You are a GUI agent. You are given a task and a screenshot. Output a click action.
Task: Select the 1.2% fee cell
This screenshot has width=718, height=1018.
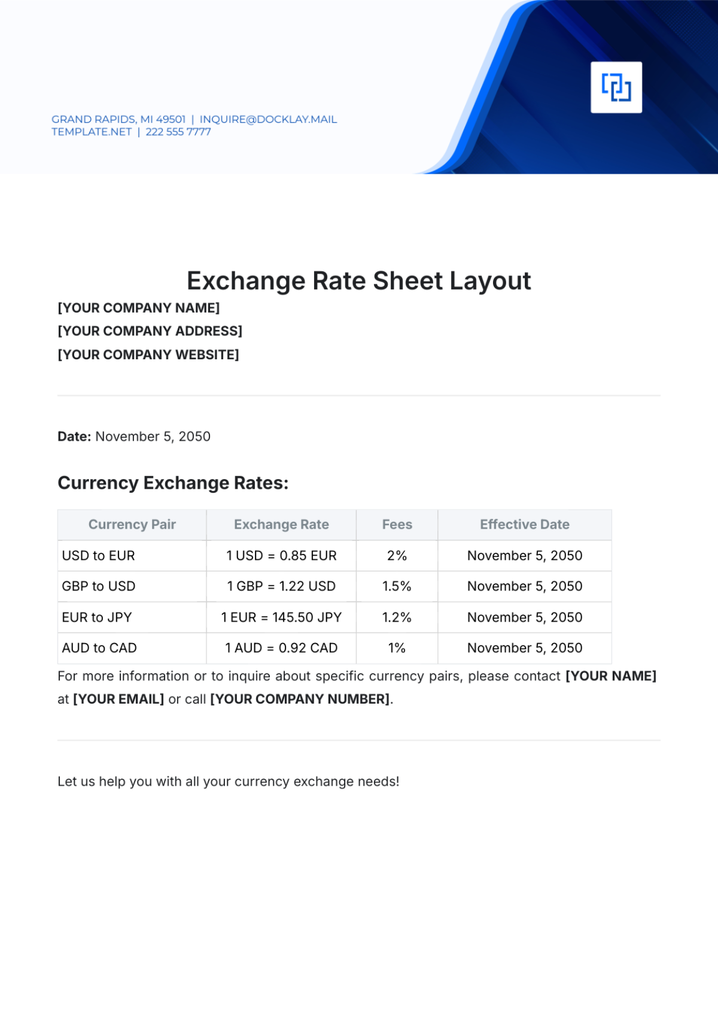[397, 617]
